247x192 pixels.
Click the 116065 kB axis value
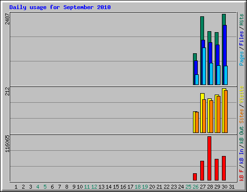point(7,144)
